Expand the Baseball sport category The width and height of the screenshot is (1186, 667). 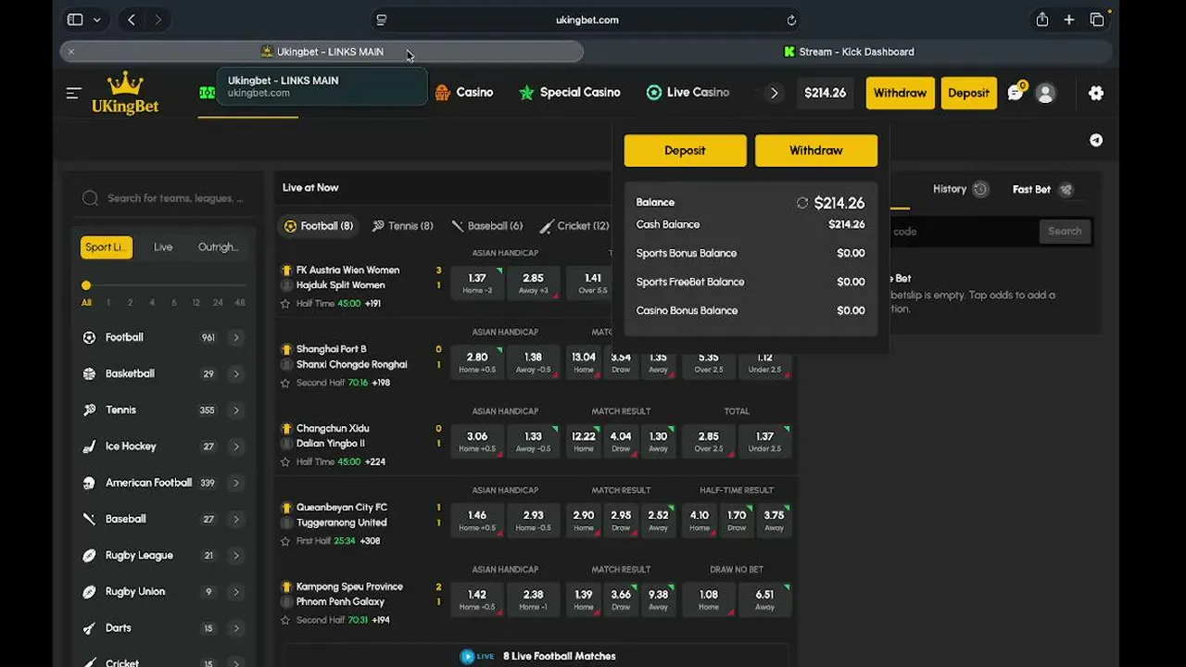click(x=236, y=520)
